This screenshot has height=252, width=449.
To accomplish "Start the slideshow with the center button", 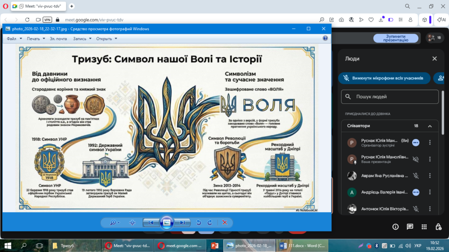I will pos(167,223).
